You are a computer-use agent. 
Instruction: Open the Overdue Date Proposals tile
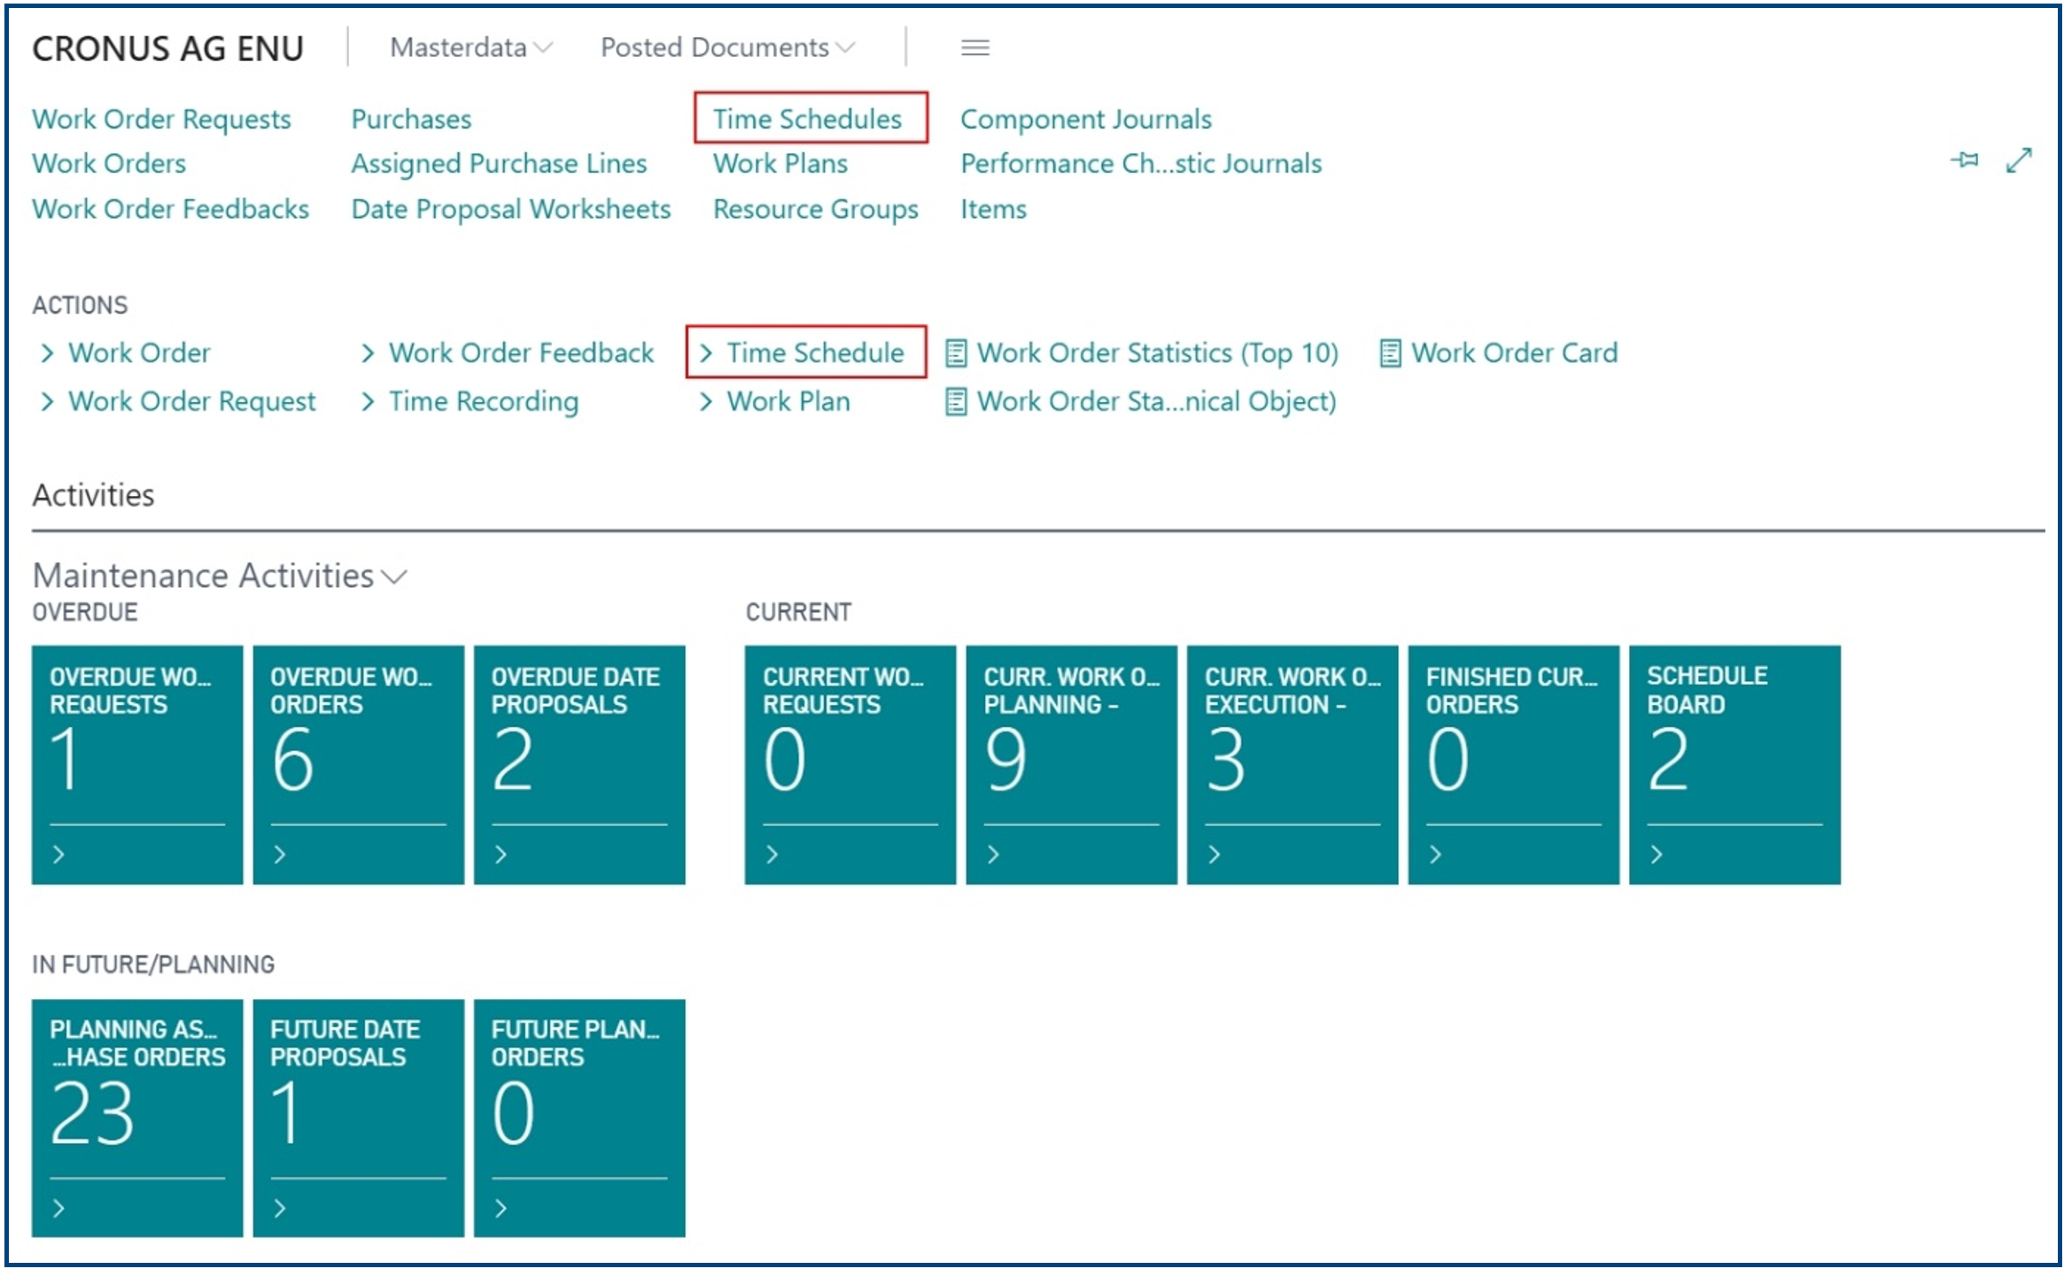tap(579, 765)
